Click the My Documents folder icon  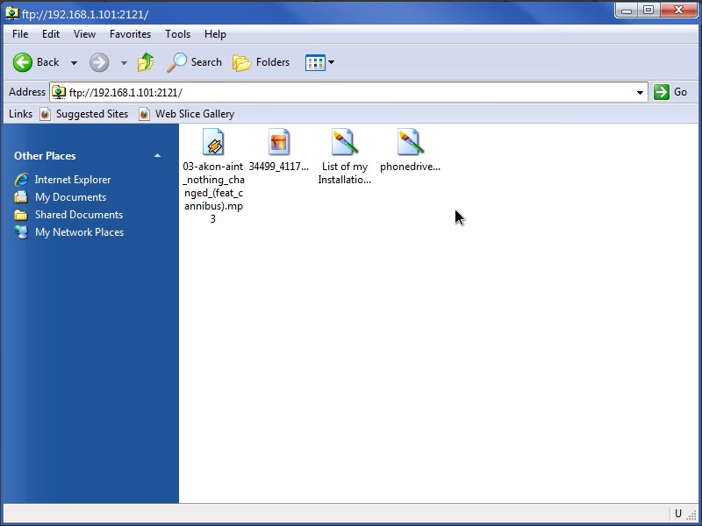21,196
